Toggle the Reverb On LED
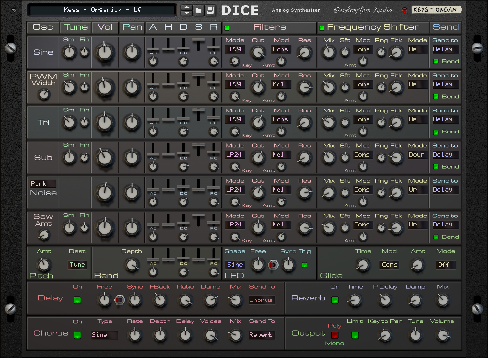 335,300
